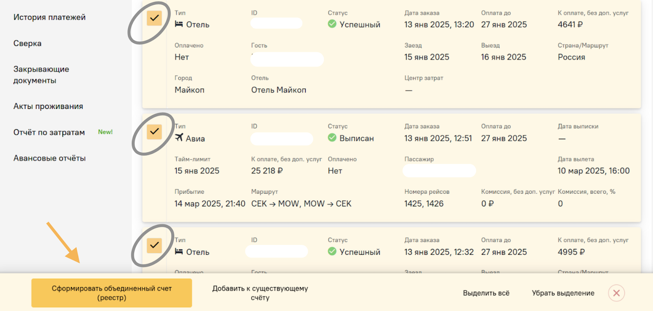Click Сформировать объединенный счет (реестр) button
653x311 pixels.
pos(111,293)
